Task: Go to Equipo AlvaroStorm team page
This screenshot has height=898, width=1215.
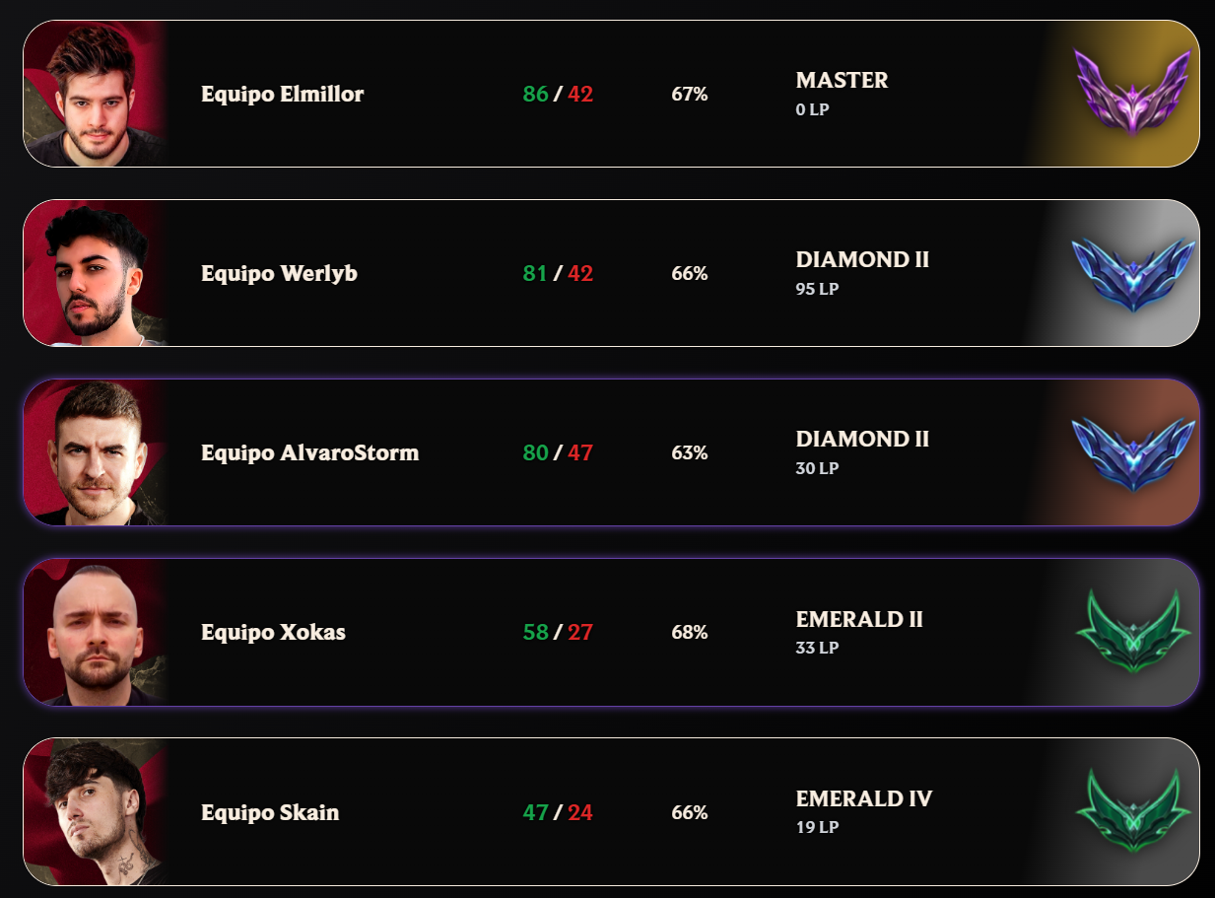Action: (310, 453)
